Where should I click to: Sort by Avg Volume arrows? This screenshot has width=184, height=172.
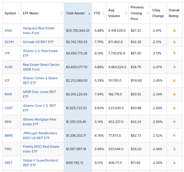tap(126, 13)
